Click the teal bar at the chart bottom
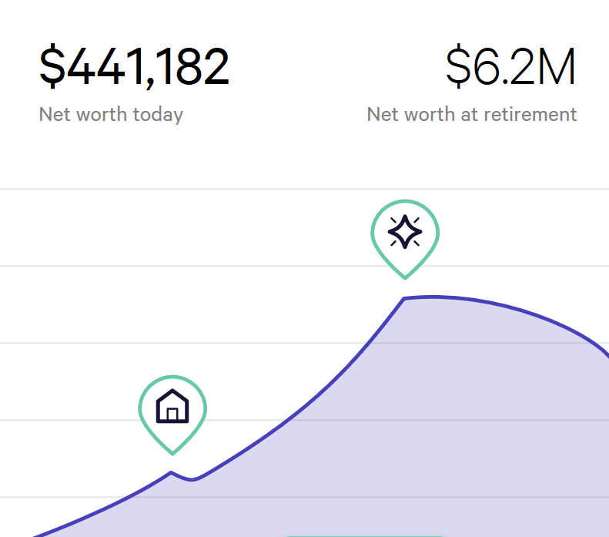This screenshot has height=537, width=609. pos(362,535)
